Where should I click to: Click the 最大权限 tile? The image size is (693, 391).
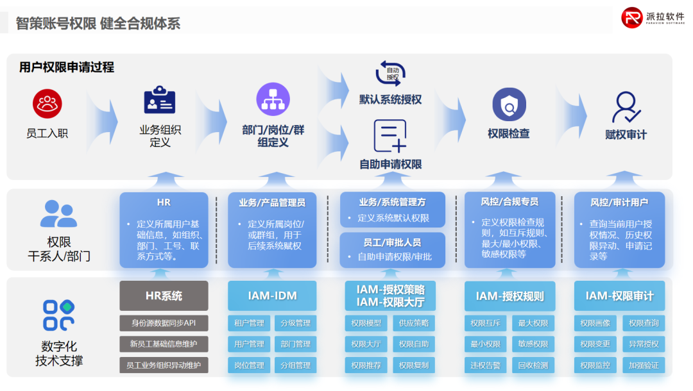tap(533, 323)
